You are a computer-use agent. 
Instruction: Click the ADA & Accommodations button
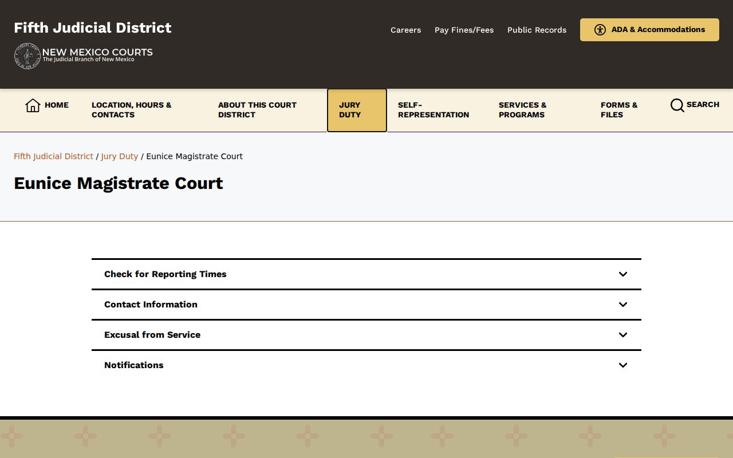pos(649,30)
